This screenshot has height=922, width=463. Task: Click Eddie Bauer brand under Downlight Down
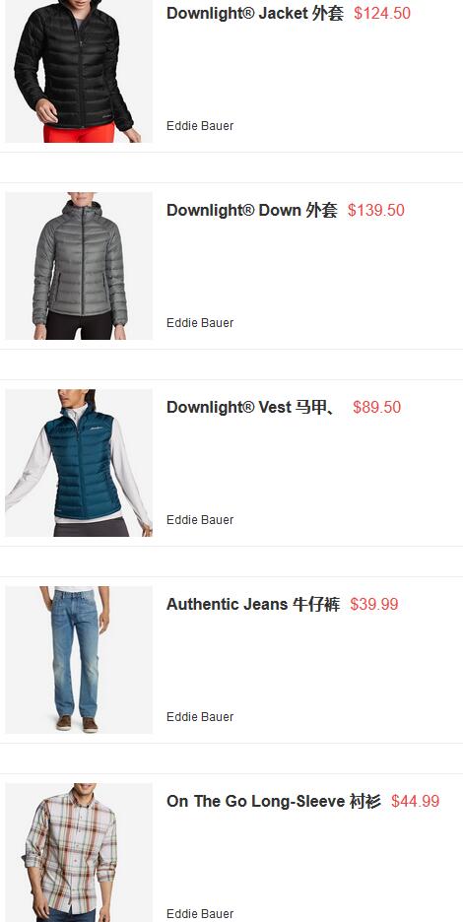click(x=200, y=323)
